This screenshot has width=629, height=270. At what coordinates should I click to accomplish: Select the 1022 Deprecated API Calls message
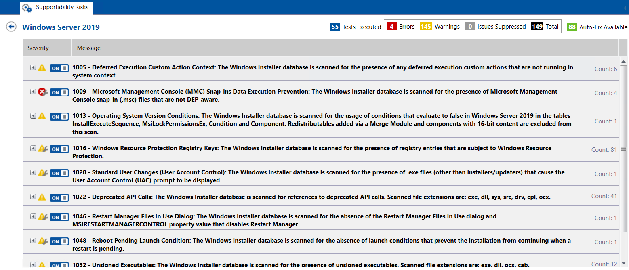click(x=311, y=197)
